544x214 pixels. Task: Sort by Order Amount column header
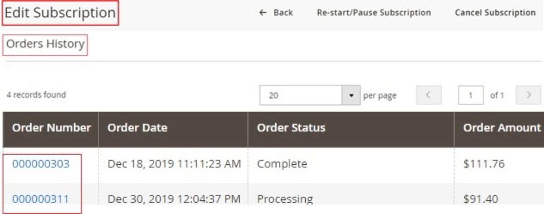pos(502,128)
